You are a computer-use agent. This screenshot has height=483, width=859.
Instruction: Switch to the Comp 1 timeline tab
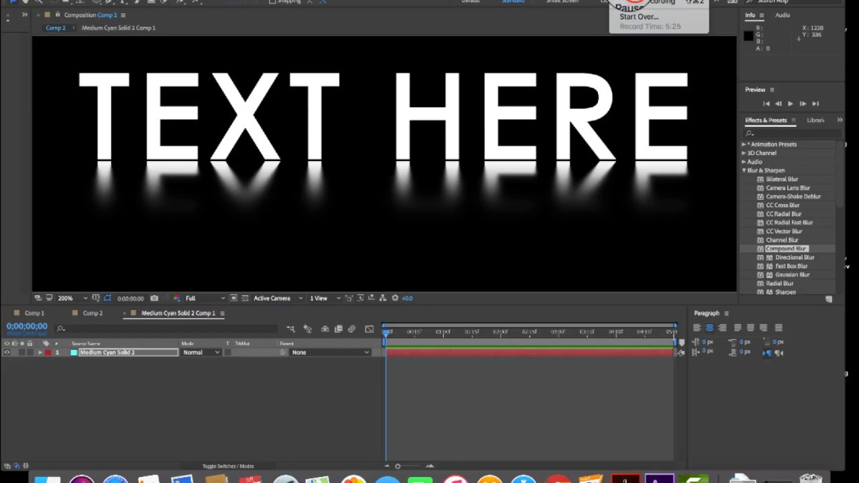click(34, 313)
